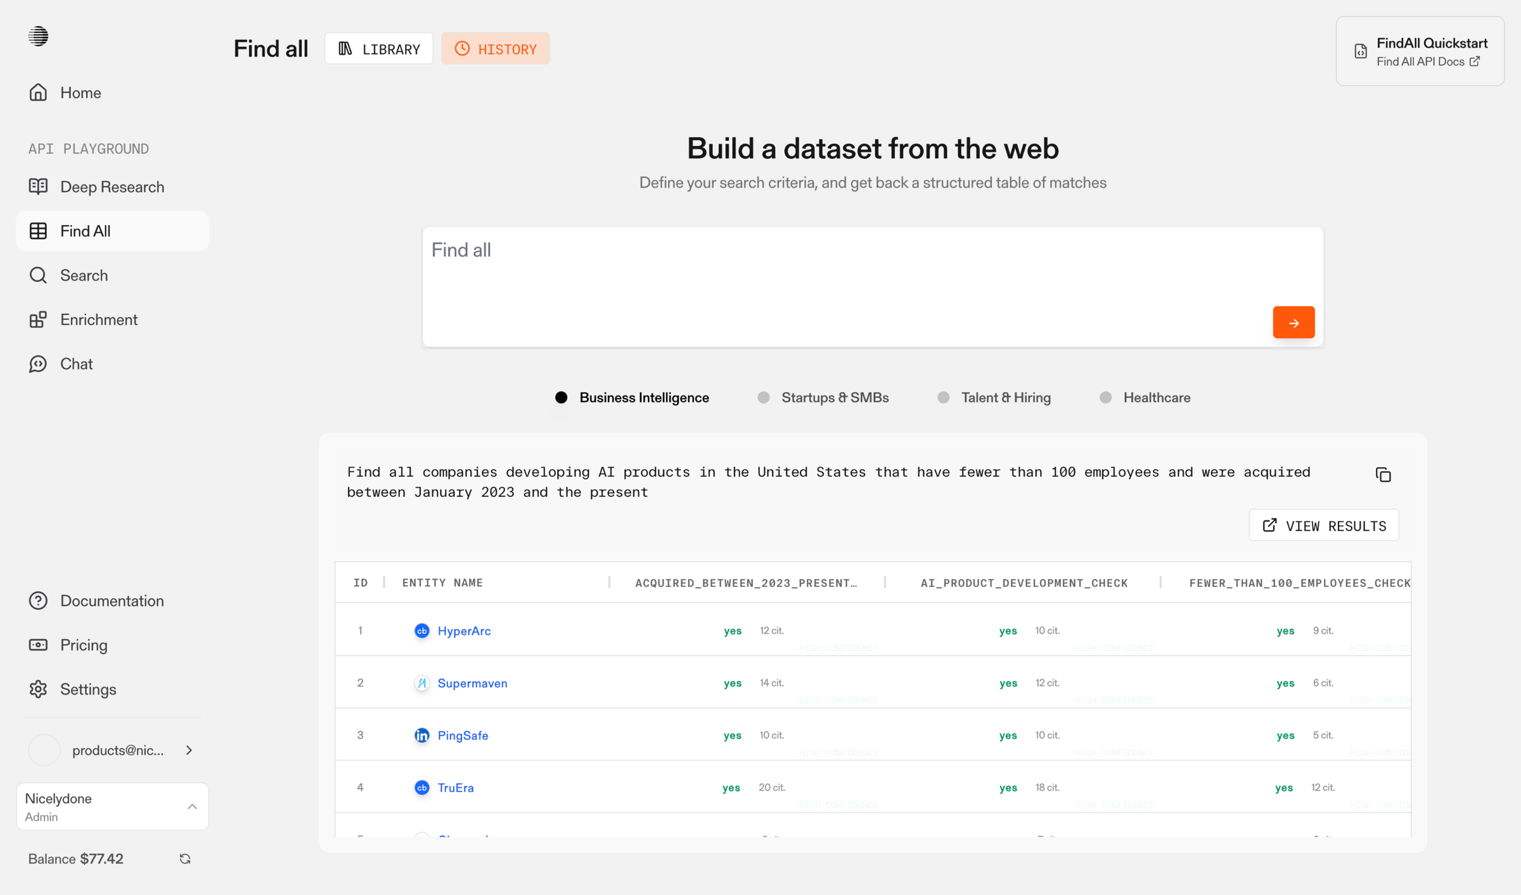This screenshot has width=1521, height=895.
Task: Open Documentation link in sidebar
Action: [112, 601]
